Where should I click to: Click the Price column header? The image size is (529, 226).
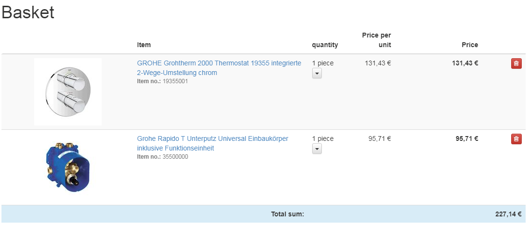[470, 45]
